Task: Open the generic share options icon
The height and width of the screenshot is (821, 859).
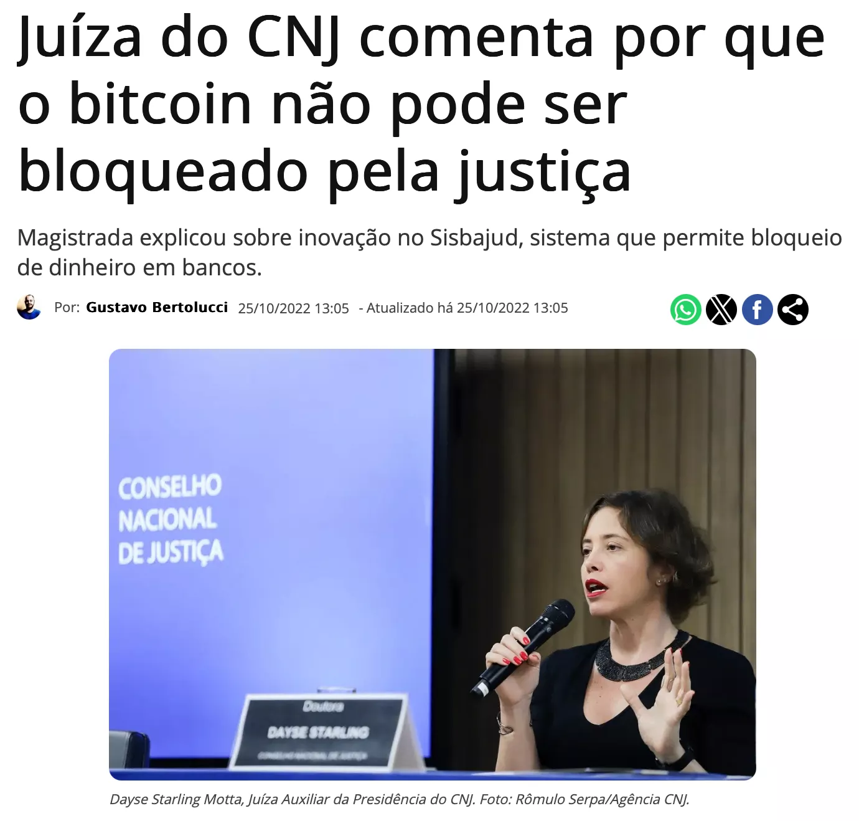Action: click(x=793, y=309)
